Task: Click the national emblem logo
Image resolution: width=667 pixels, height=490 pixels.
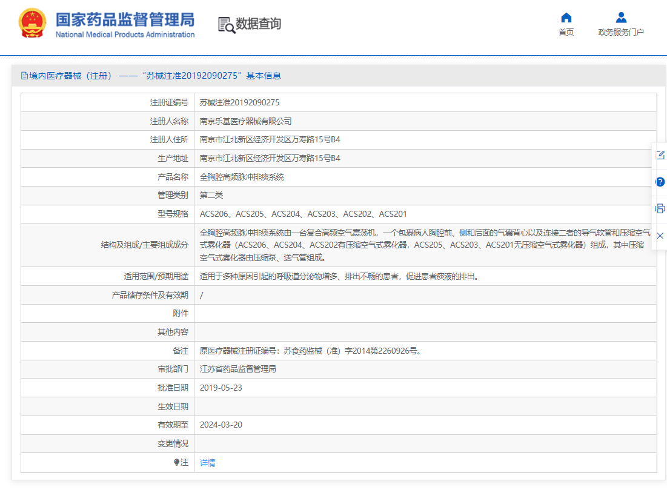Action: tap(32, 24)
